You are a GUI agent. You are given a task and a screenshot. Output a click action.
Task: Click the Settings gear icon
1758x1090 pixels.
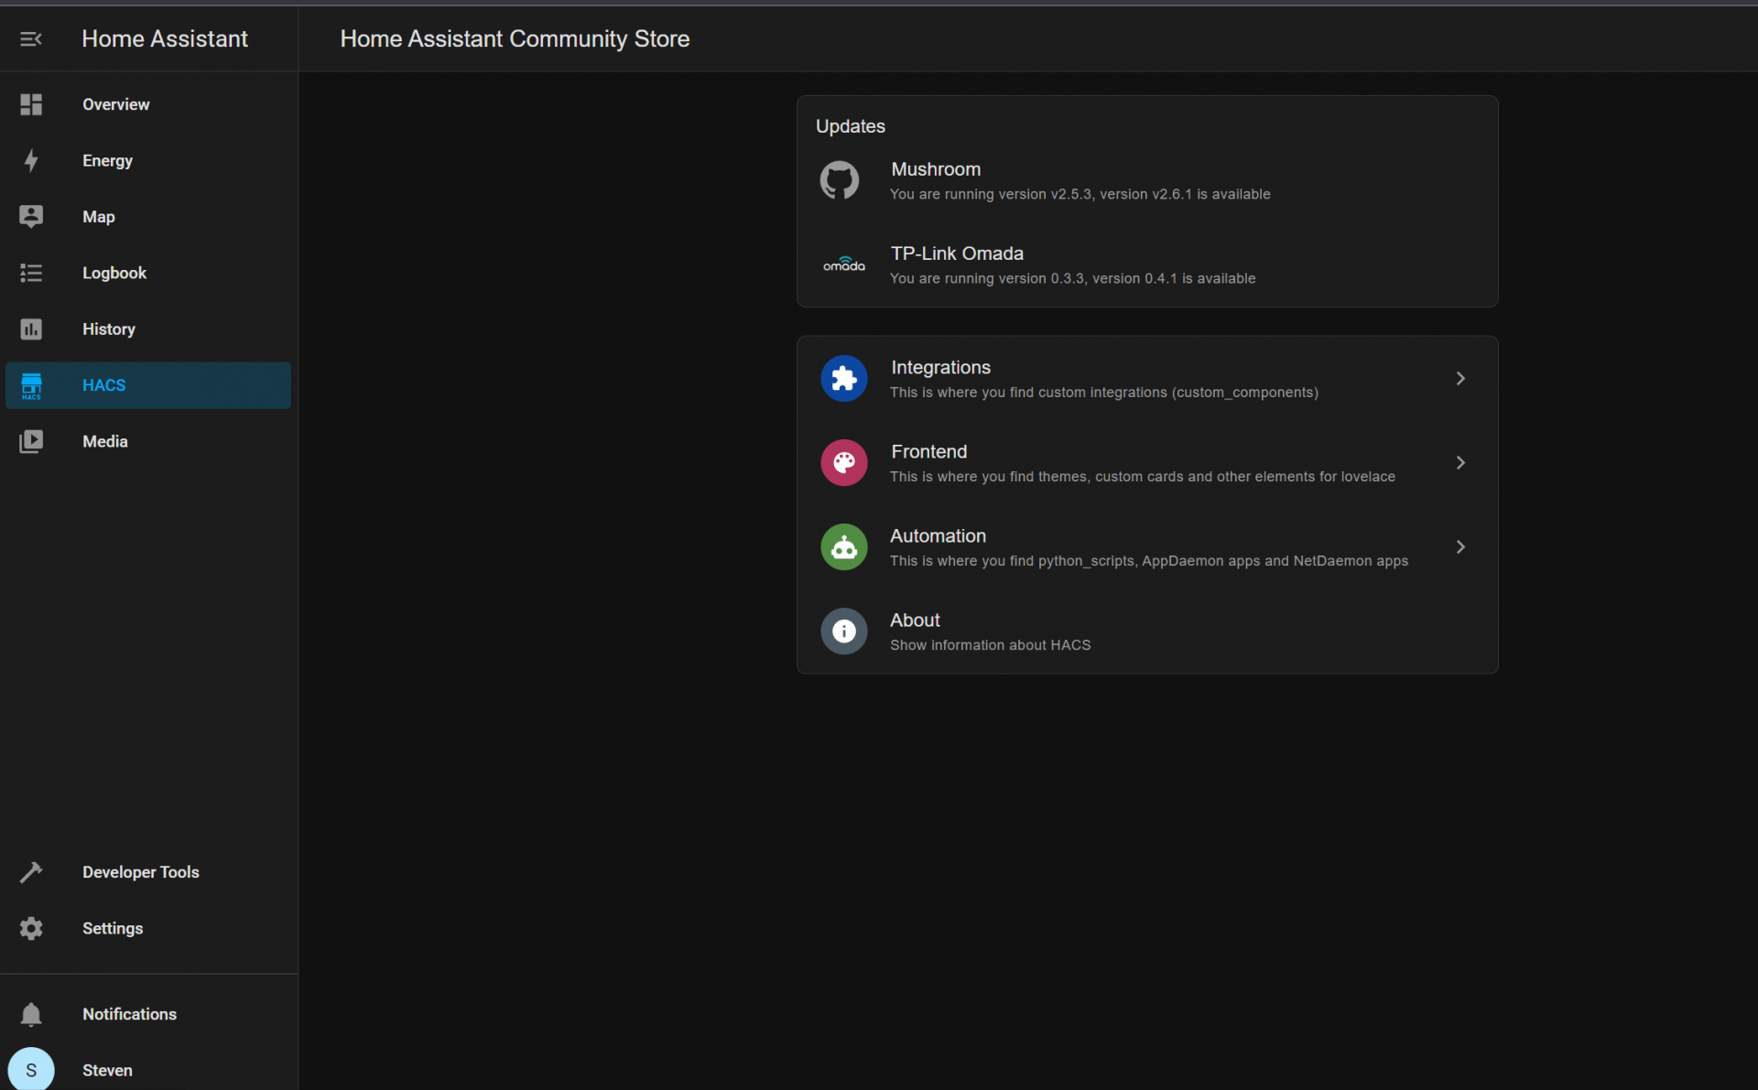(x=31, y=928)
